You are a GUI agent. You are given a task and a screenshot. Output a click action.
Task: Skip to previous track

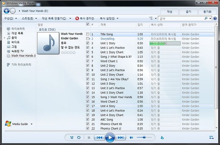pyautogui.click(x=100, y=138)
